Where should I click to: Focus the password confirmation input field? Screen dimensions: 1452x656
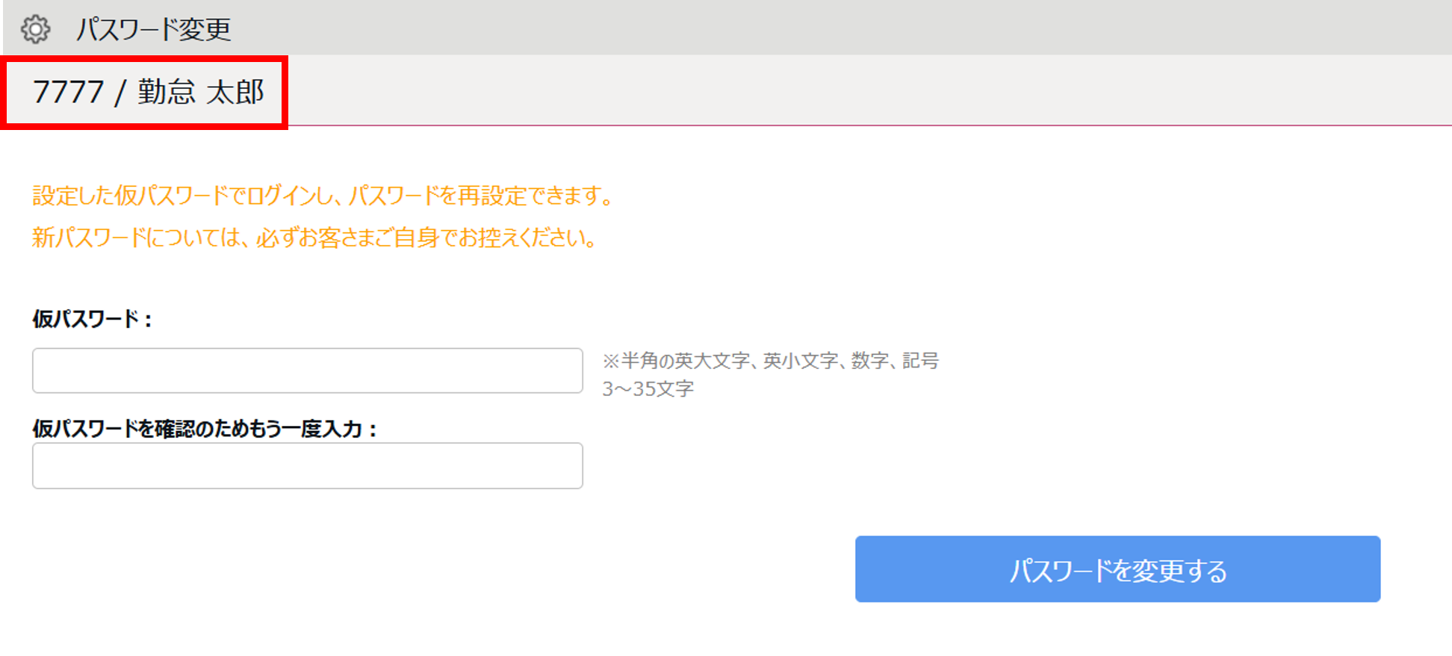307,465
